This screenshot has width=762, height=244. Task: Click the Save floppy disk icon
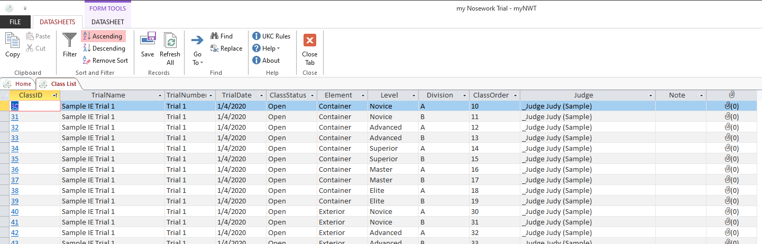(x=148, y=40)
